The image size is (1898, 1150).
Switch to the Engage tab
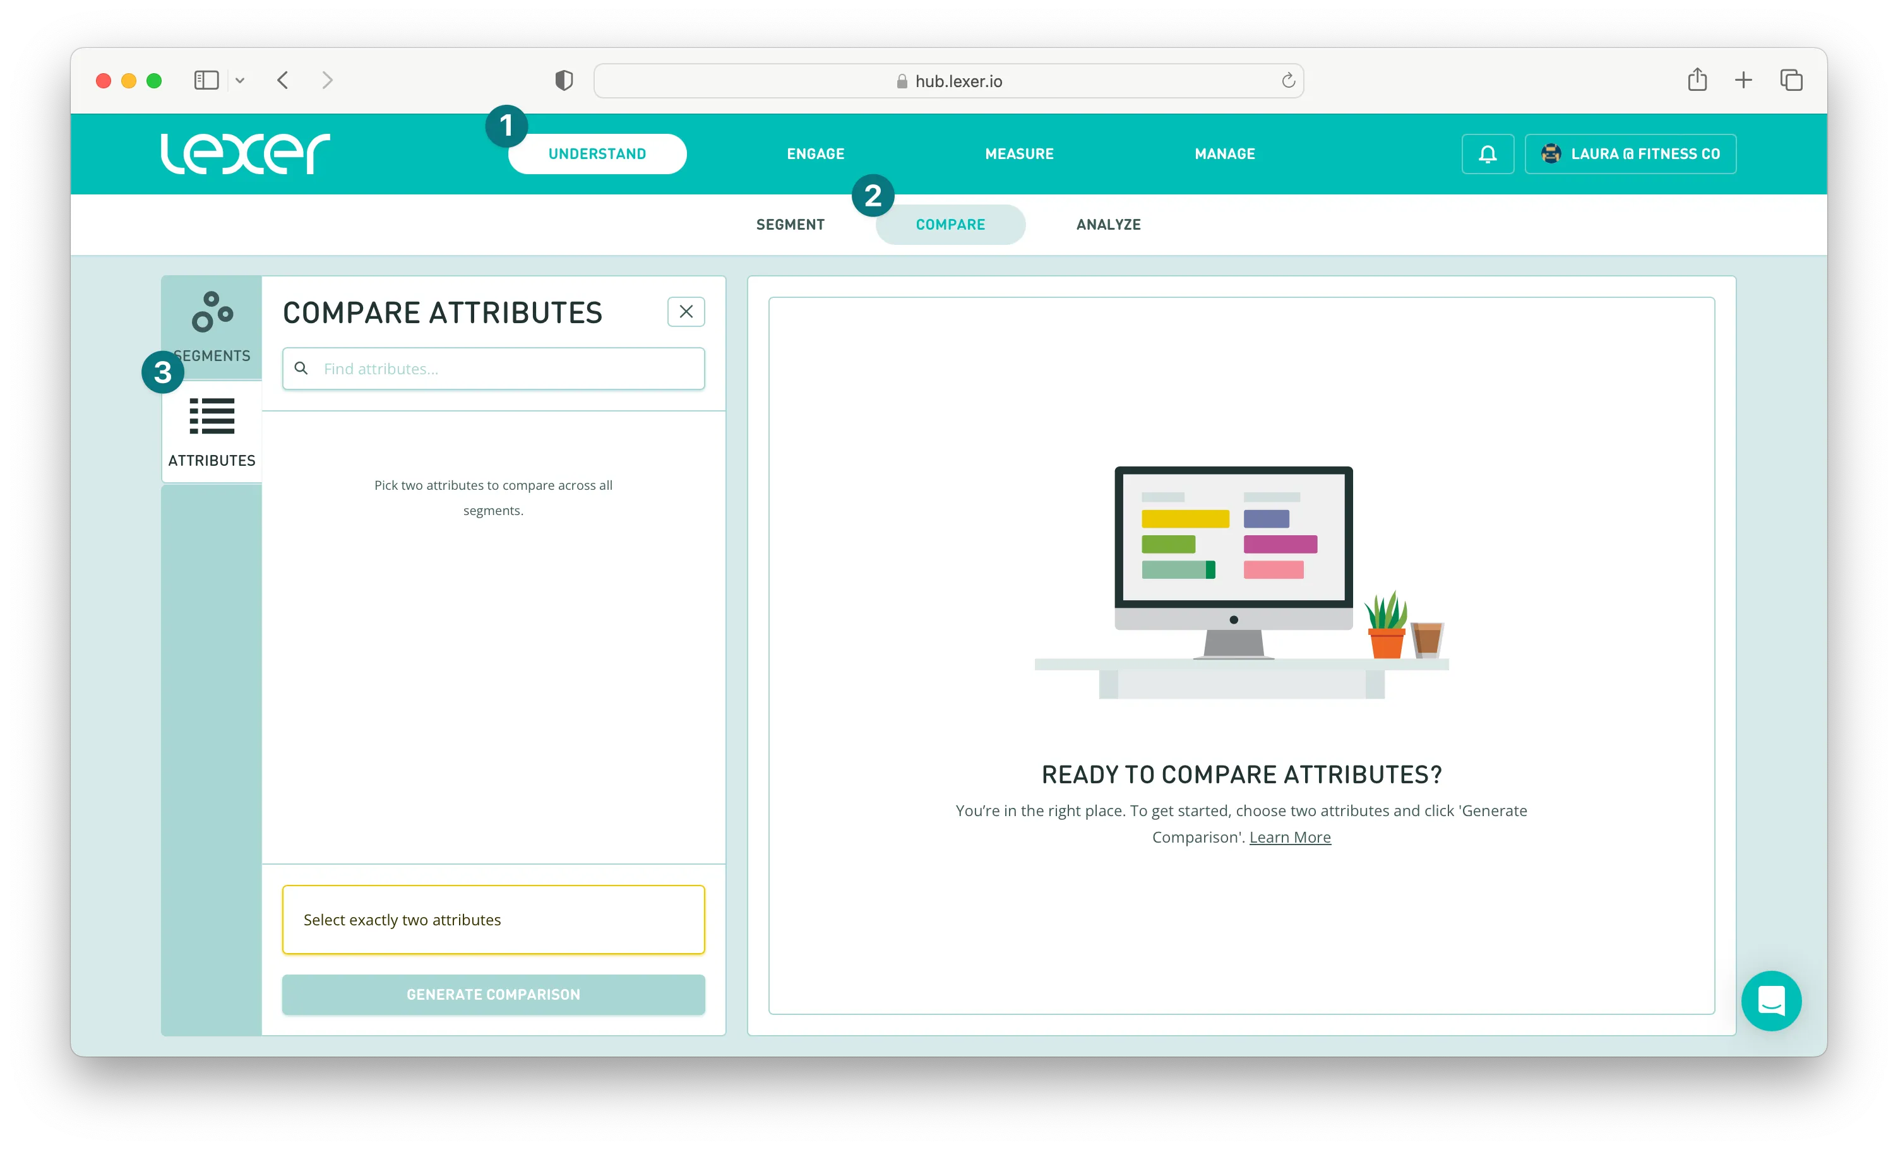(x=815, y=154)
